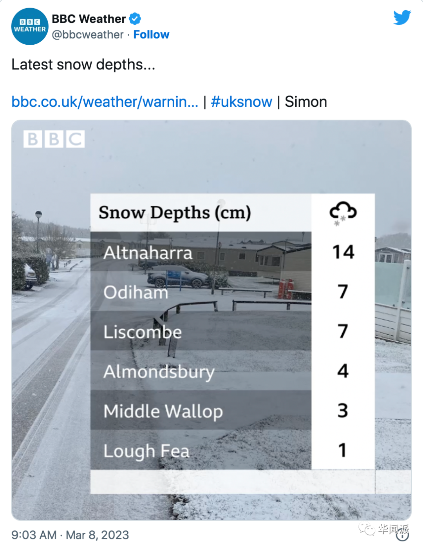Click the BBC Weather profile avatar
Image resolution: width=423 pixels, height=548 pixels.
click(30, 26)
